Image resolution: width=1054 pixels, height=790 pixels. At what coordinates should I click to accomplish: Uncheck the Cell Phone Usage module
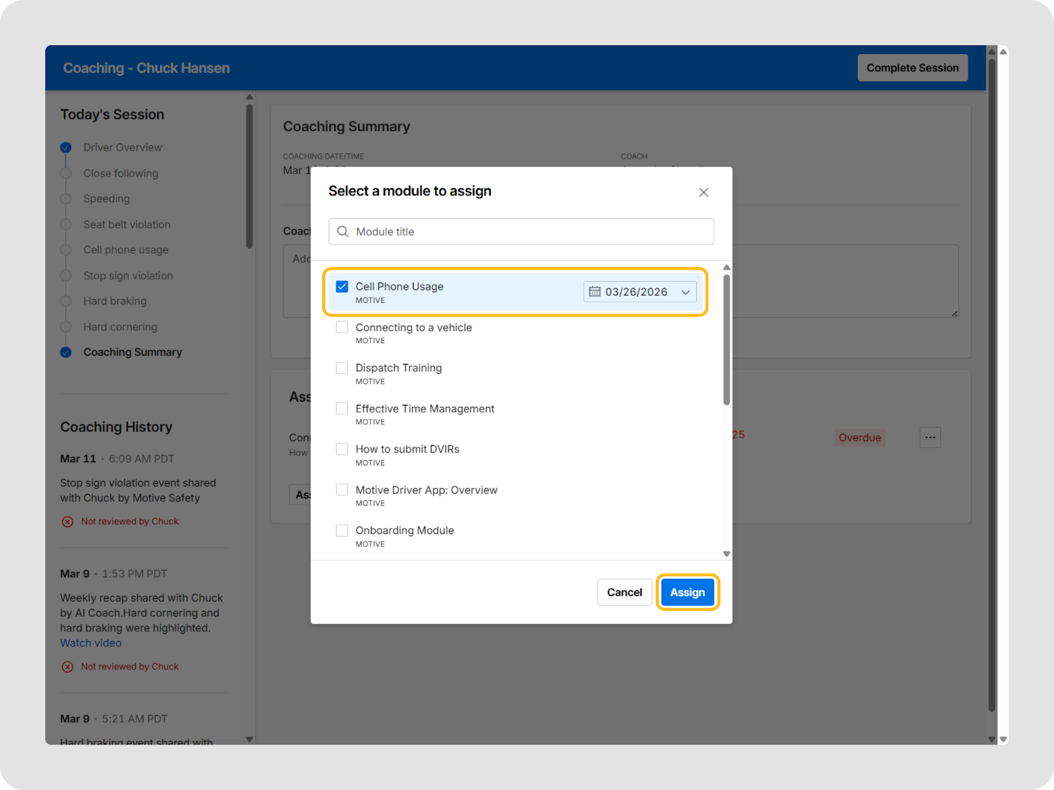pyautogui.click(x=342, y=287)
